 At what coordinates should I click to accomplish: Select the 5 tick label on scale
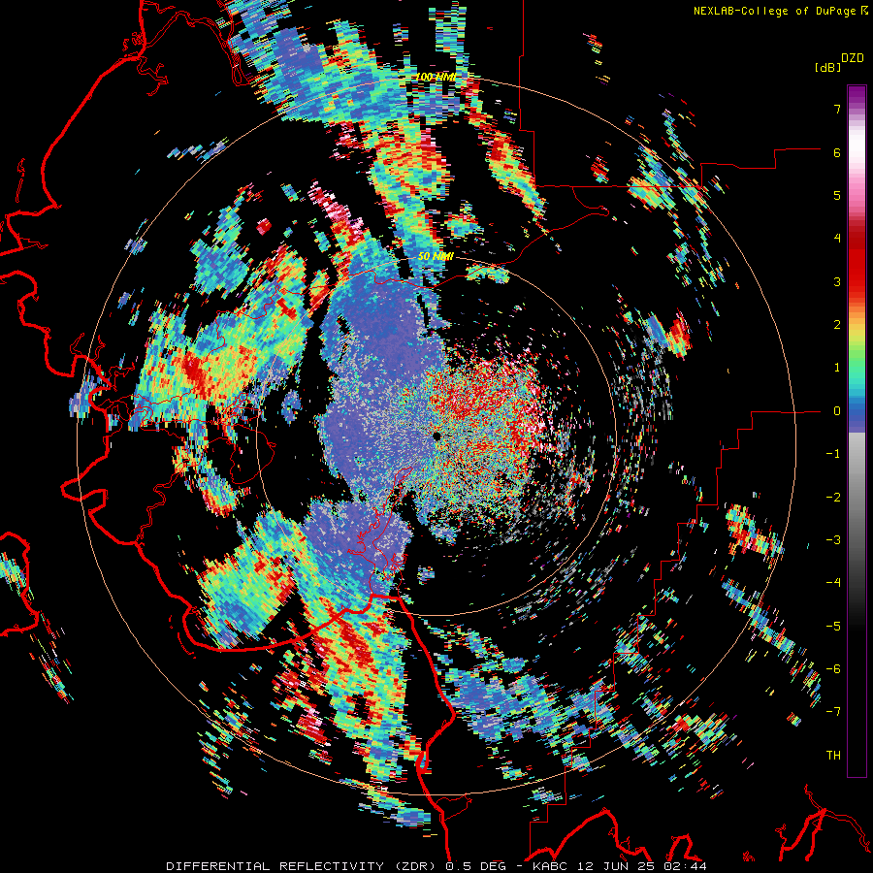pyautogui.click(x=837, y=195)
